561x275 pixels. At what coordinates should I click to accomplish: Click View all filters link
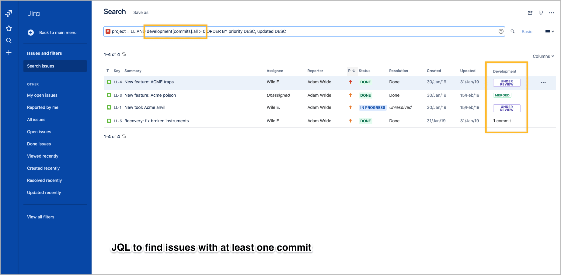(x=41, y=217)
